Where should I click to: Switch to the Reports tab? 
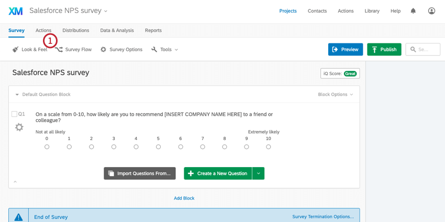pos(153,30)
